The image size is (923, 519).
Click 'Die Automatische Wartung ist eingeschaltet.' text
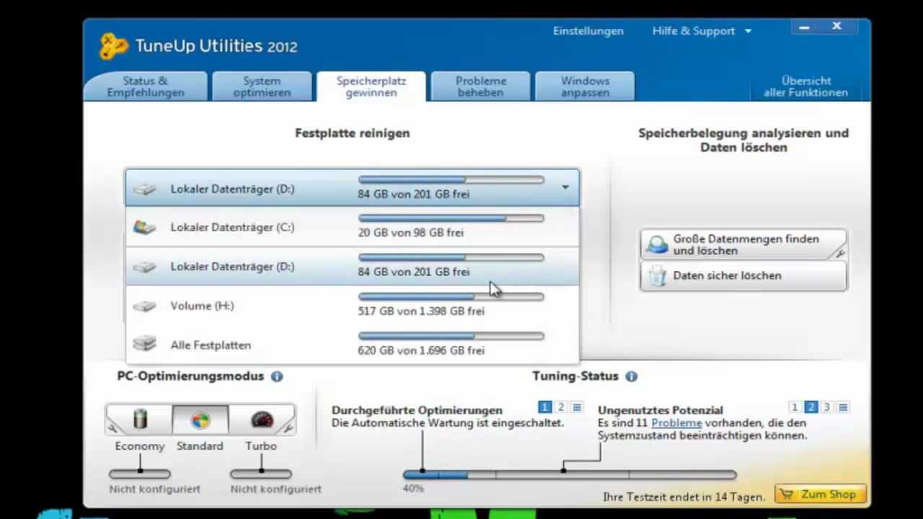pos(448,423)
